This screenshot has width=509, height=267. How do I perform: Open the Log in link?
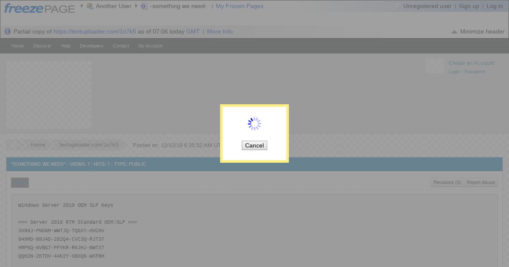[495, 6]
